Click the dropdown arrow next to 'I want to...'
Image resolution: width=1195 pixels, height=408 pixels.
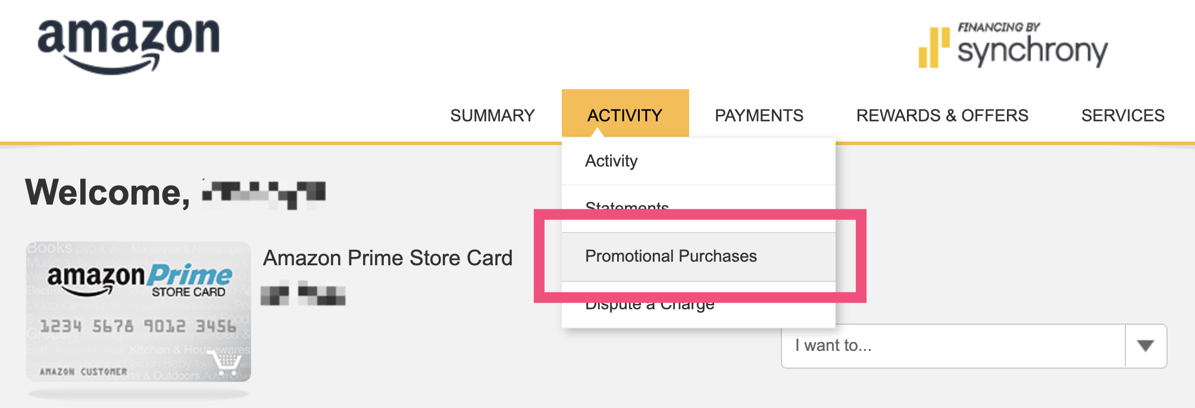[1146, 346]
